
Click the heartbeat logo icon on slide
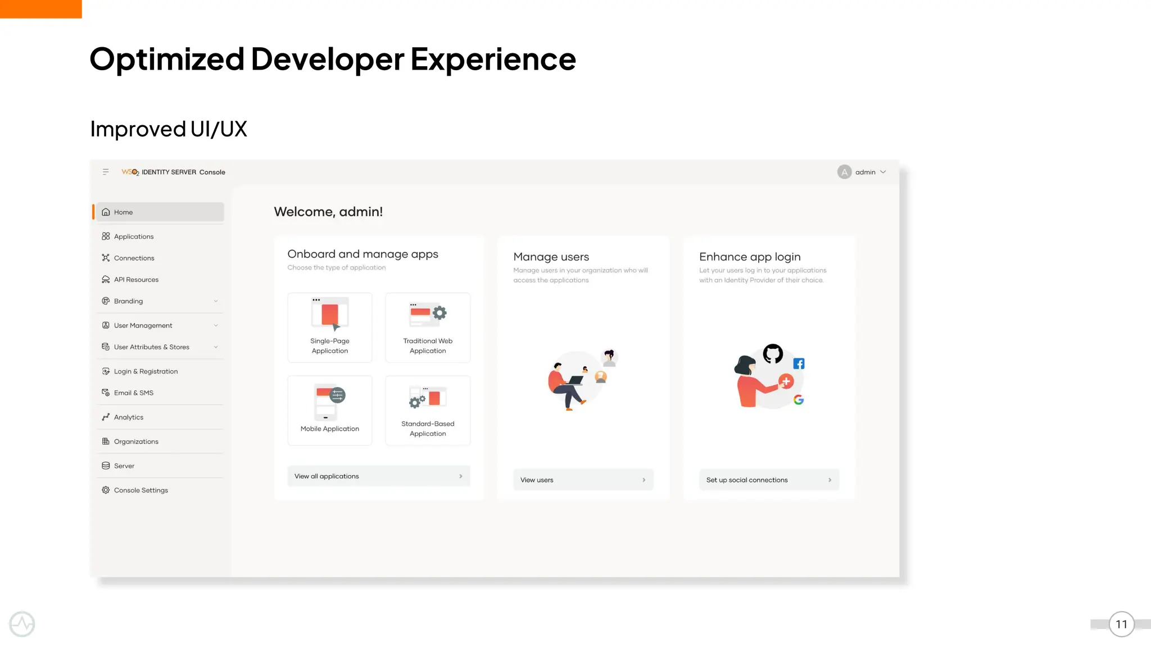(x=22, y=624)
